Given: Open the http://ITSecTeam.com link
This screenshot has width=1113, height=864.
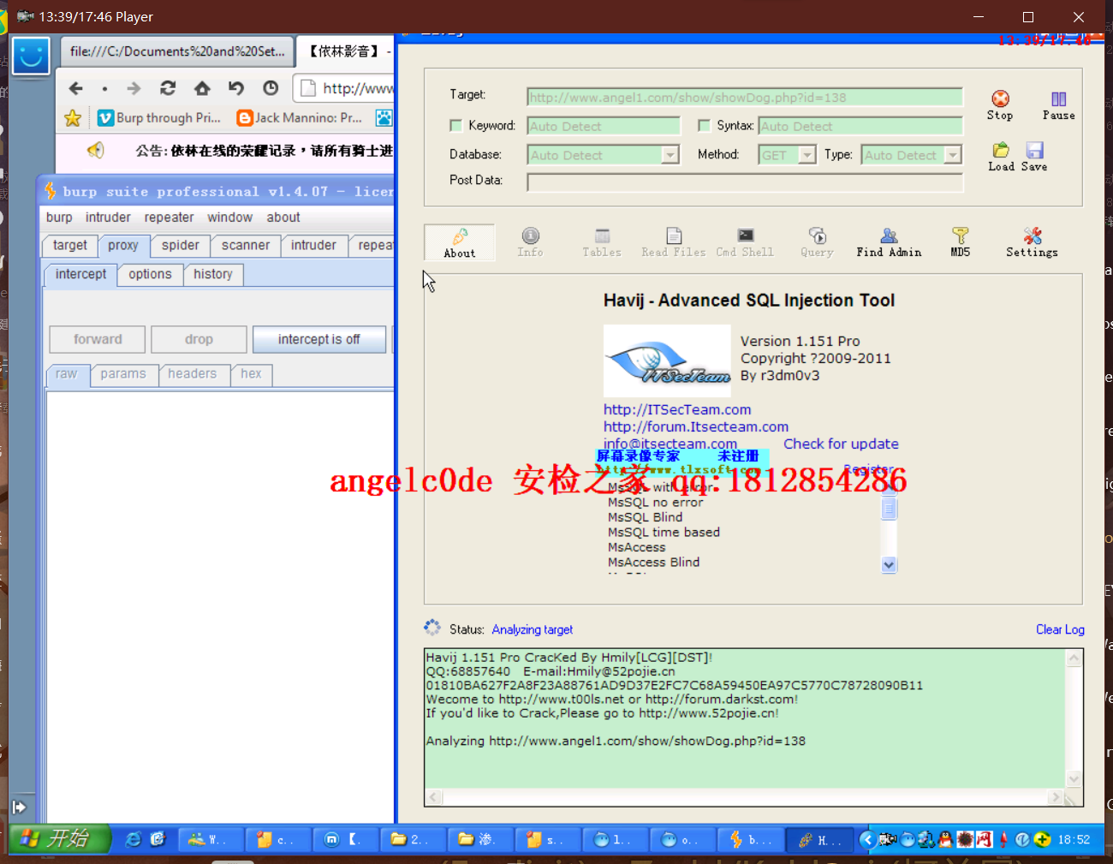Looking at the screenshot, I should coord(677,409).
